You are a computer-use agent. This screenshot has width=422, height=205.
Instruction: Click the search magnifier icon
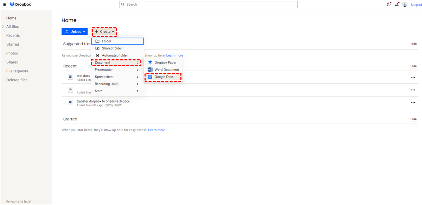click(x=123, y=5)
